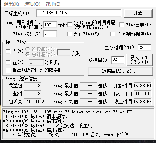
Task: Click the 超时 value 3
Action: [32, 94]
